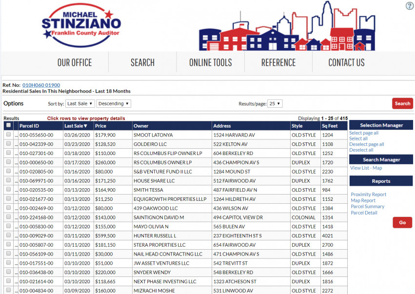
Task: Click the red Go button
Action: (x=402, y=222)
